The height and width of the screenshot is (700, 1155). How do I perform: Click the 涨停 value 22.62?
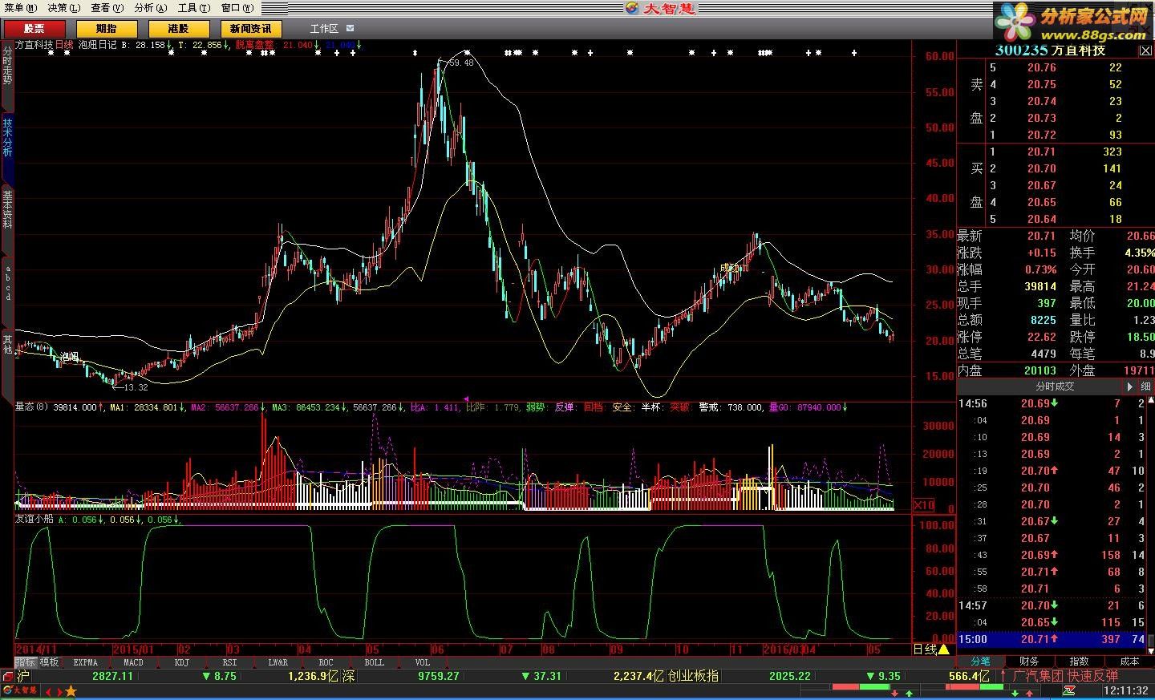click(x=1041, y=337)
